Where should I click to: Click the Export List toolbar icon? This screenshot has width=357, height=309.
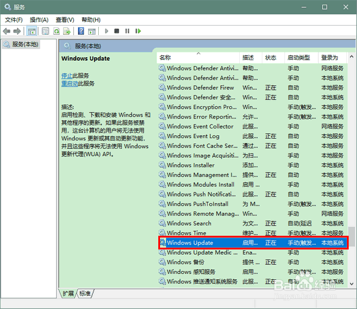tap(67, 31)
